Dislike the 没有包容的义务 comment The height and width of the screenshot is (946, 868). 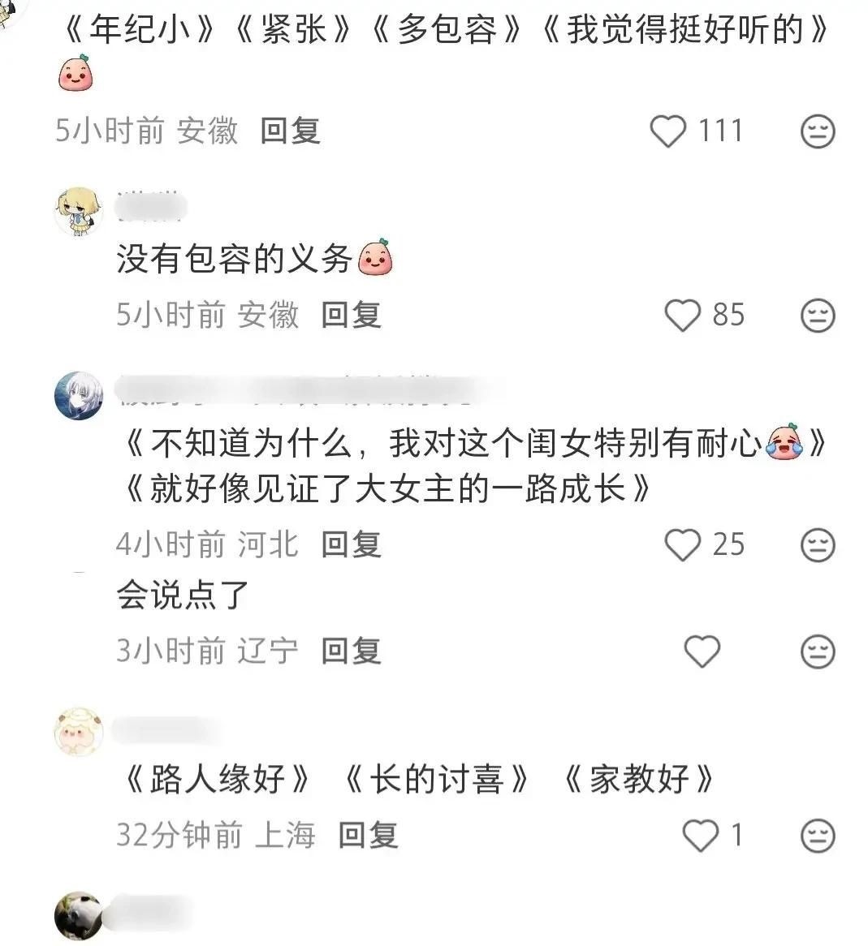pos(818,315)
